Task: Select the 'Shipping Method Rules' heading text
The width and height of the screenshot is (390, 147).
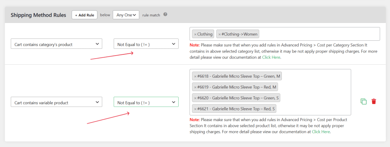Action: 38,15
